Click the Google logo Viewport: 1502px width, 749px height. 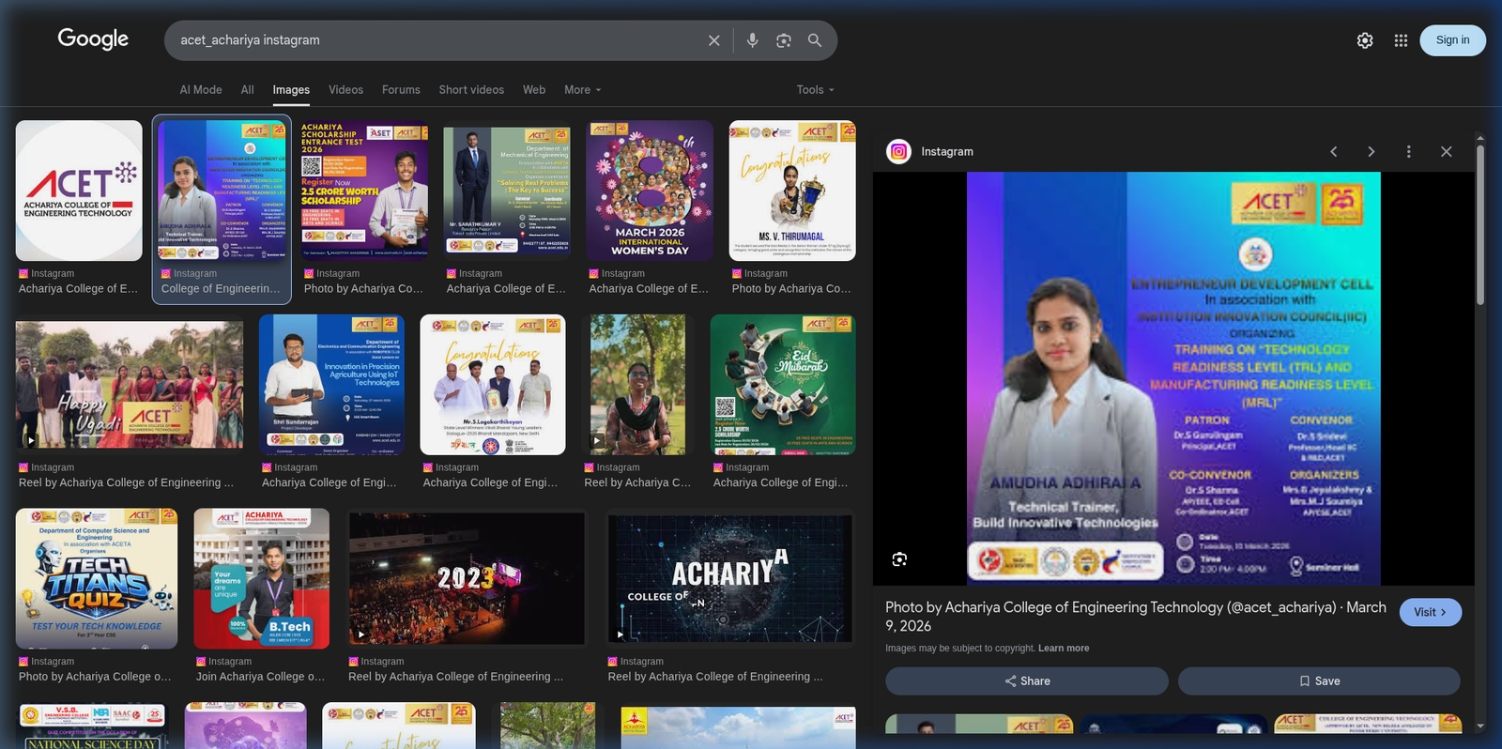click(x=93, y=38)
